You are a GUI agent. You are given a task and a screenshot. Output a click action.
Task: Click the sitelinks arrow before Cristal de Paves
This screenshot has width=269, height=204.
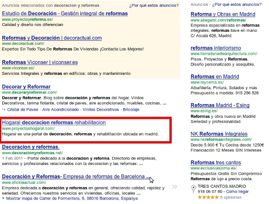point(4,109)
